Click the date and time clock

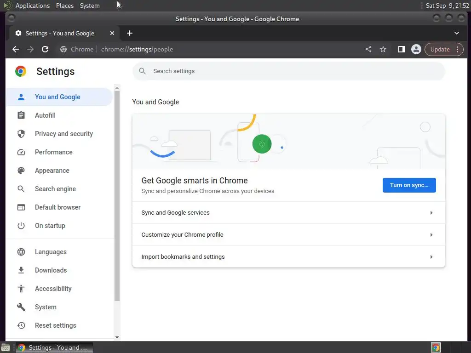coord(447,6)
